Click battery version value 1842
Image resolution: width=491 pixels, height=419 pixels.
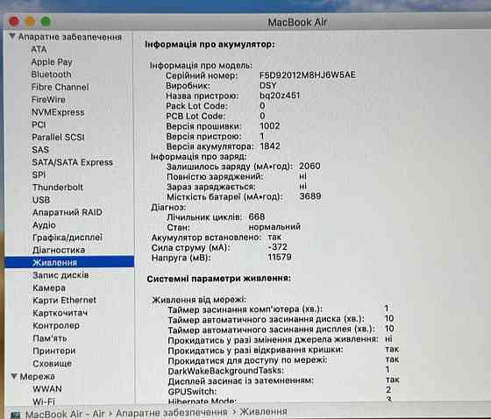[x=270, y=146]
